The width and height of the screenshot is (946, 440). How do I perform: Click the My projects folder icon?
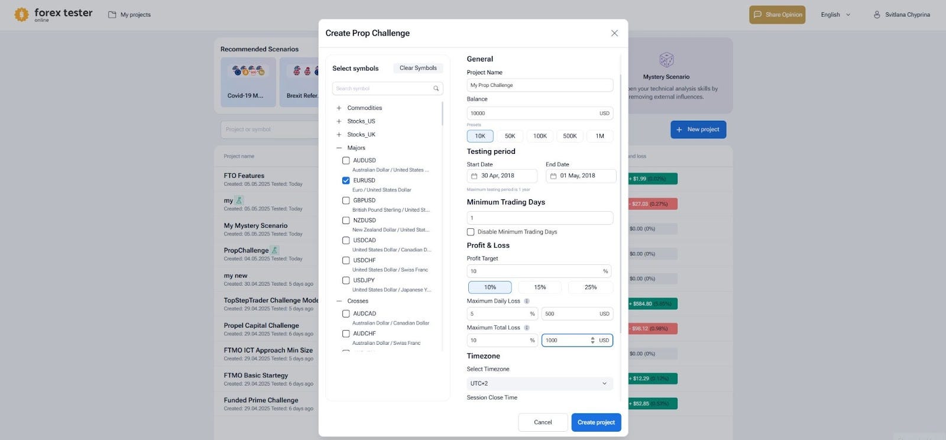[x=112, y=15]
